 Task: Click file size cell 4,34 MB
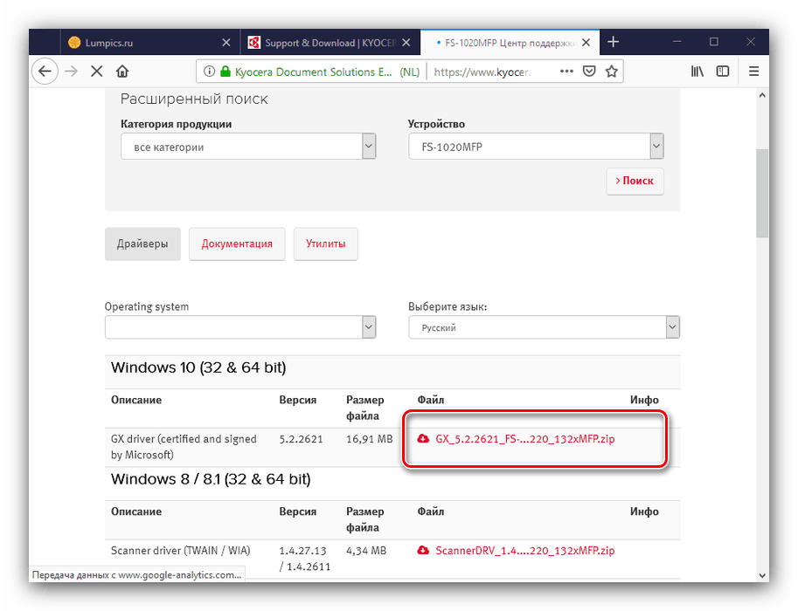366,551
